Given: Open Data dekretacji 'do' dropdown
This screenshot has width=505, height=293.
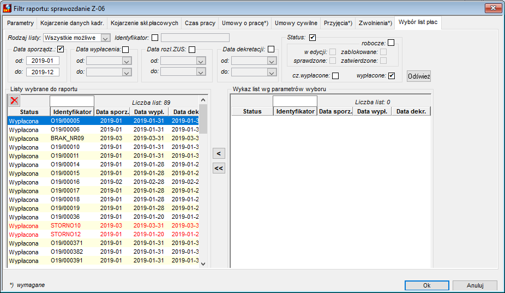Looking at the screenshot, I should coord(272,72).
